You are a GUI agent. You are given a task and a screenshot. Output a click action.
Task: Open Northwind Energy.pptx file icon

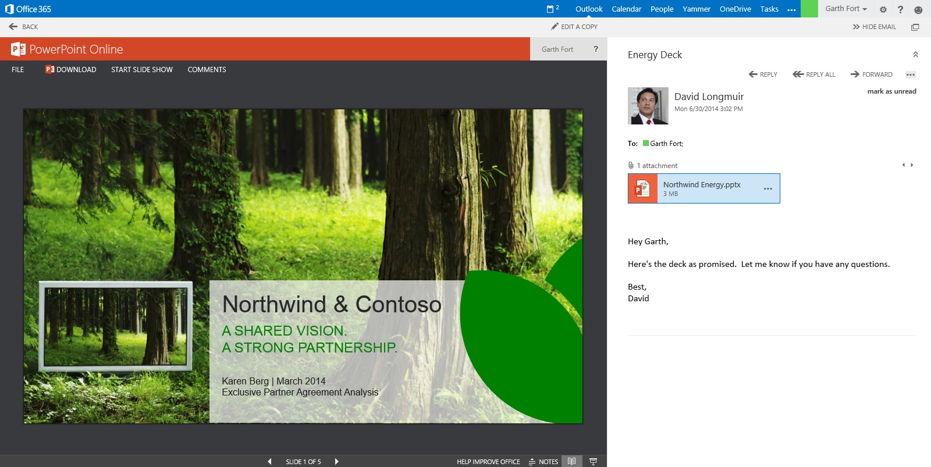[x=642, y=188]
